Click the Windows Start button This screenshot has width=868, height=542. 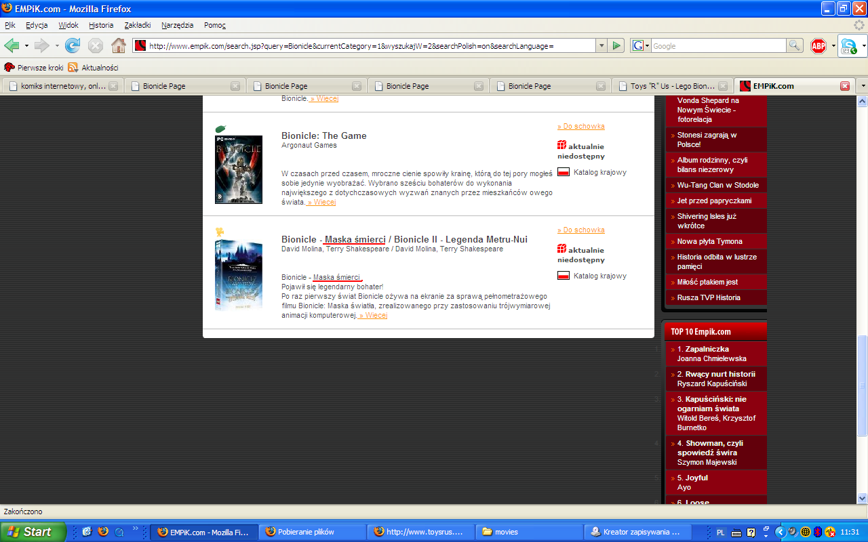coord(33,532)
